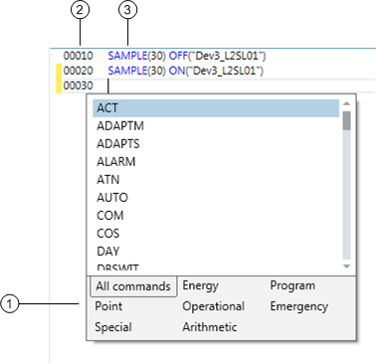Click the scroll down arrow of command list
Viewport: 377px width, 364px height.
pyautogui.click(x=346, y=267)
